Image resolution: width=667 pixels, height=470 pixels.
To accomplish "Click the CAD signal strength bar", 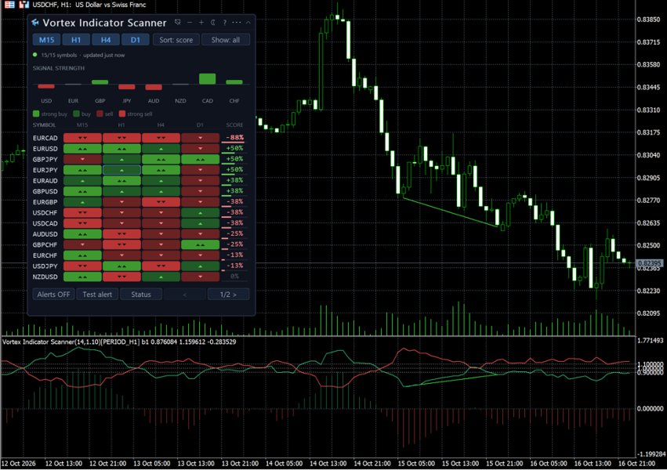I will pyautogui.click(x=207, y=78).
